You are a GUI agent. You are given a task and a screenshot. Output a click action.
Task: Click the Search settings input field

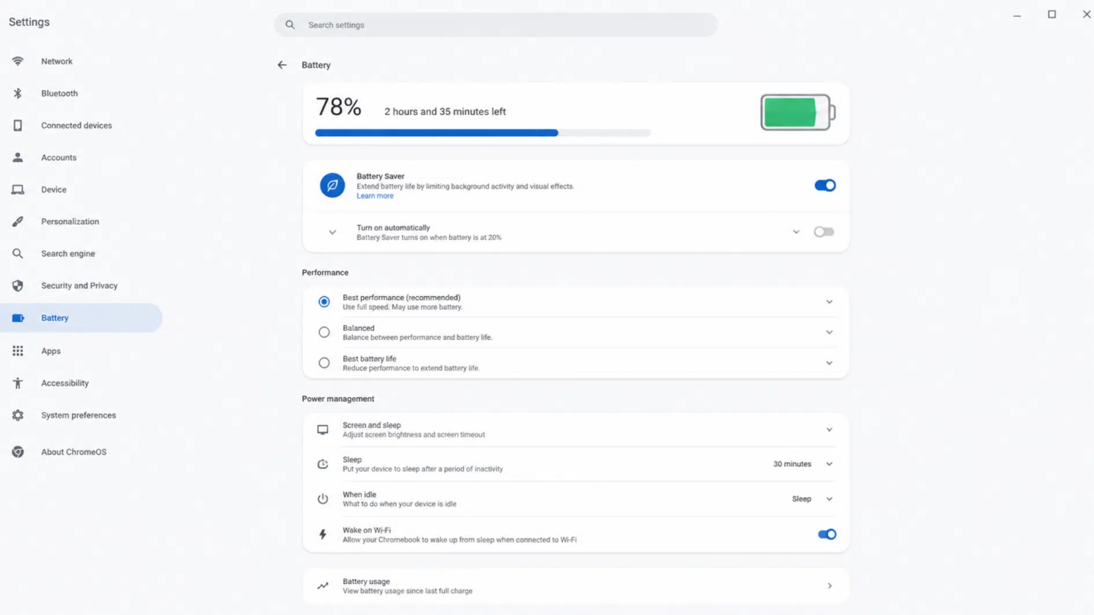(x=496, y=25)
